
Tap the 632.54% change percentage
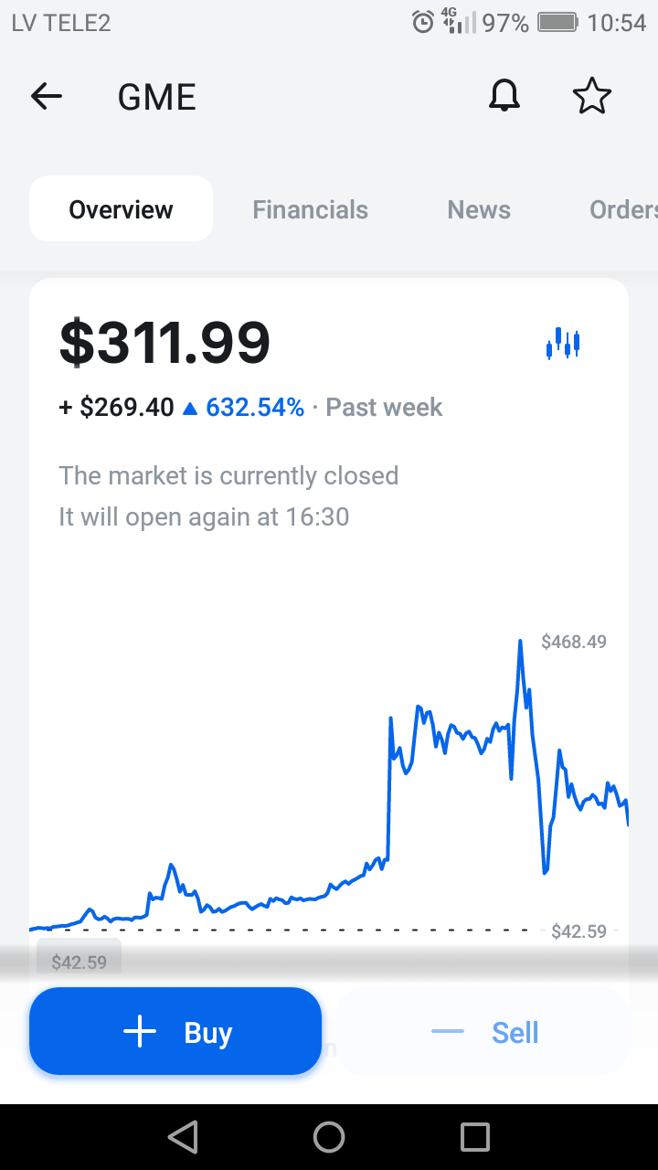click(x=254, y=407)
